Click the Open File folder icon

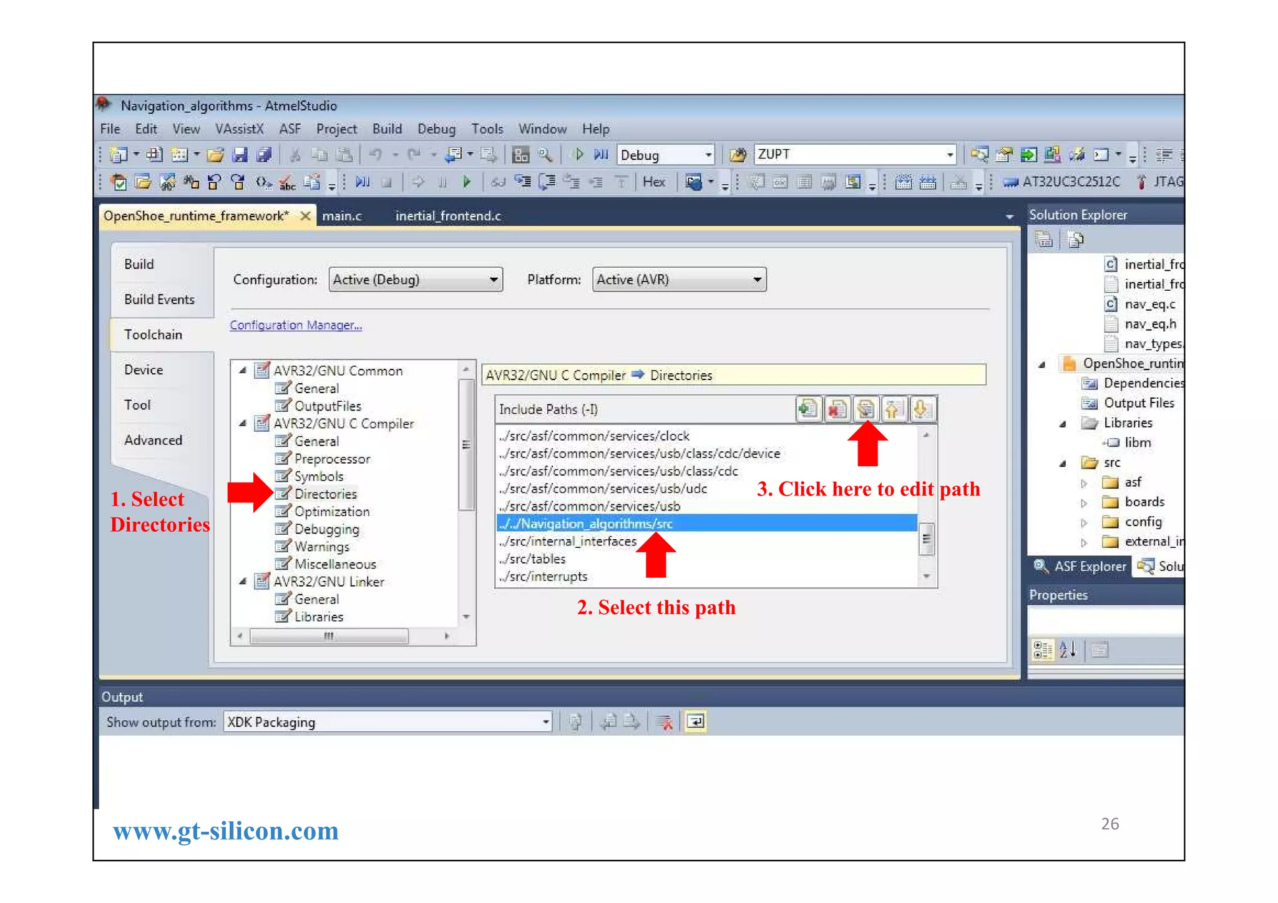[215, 155]
